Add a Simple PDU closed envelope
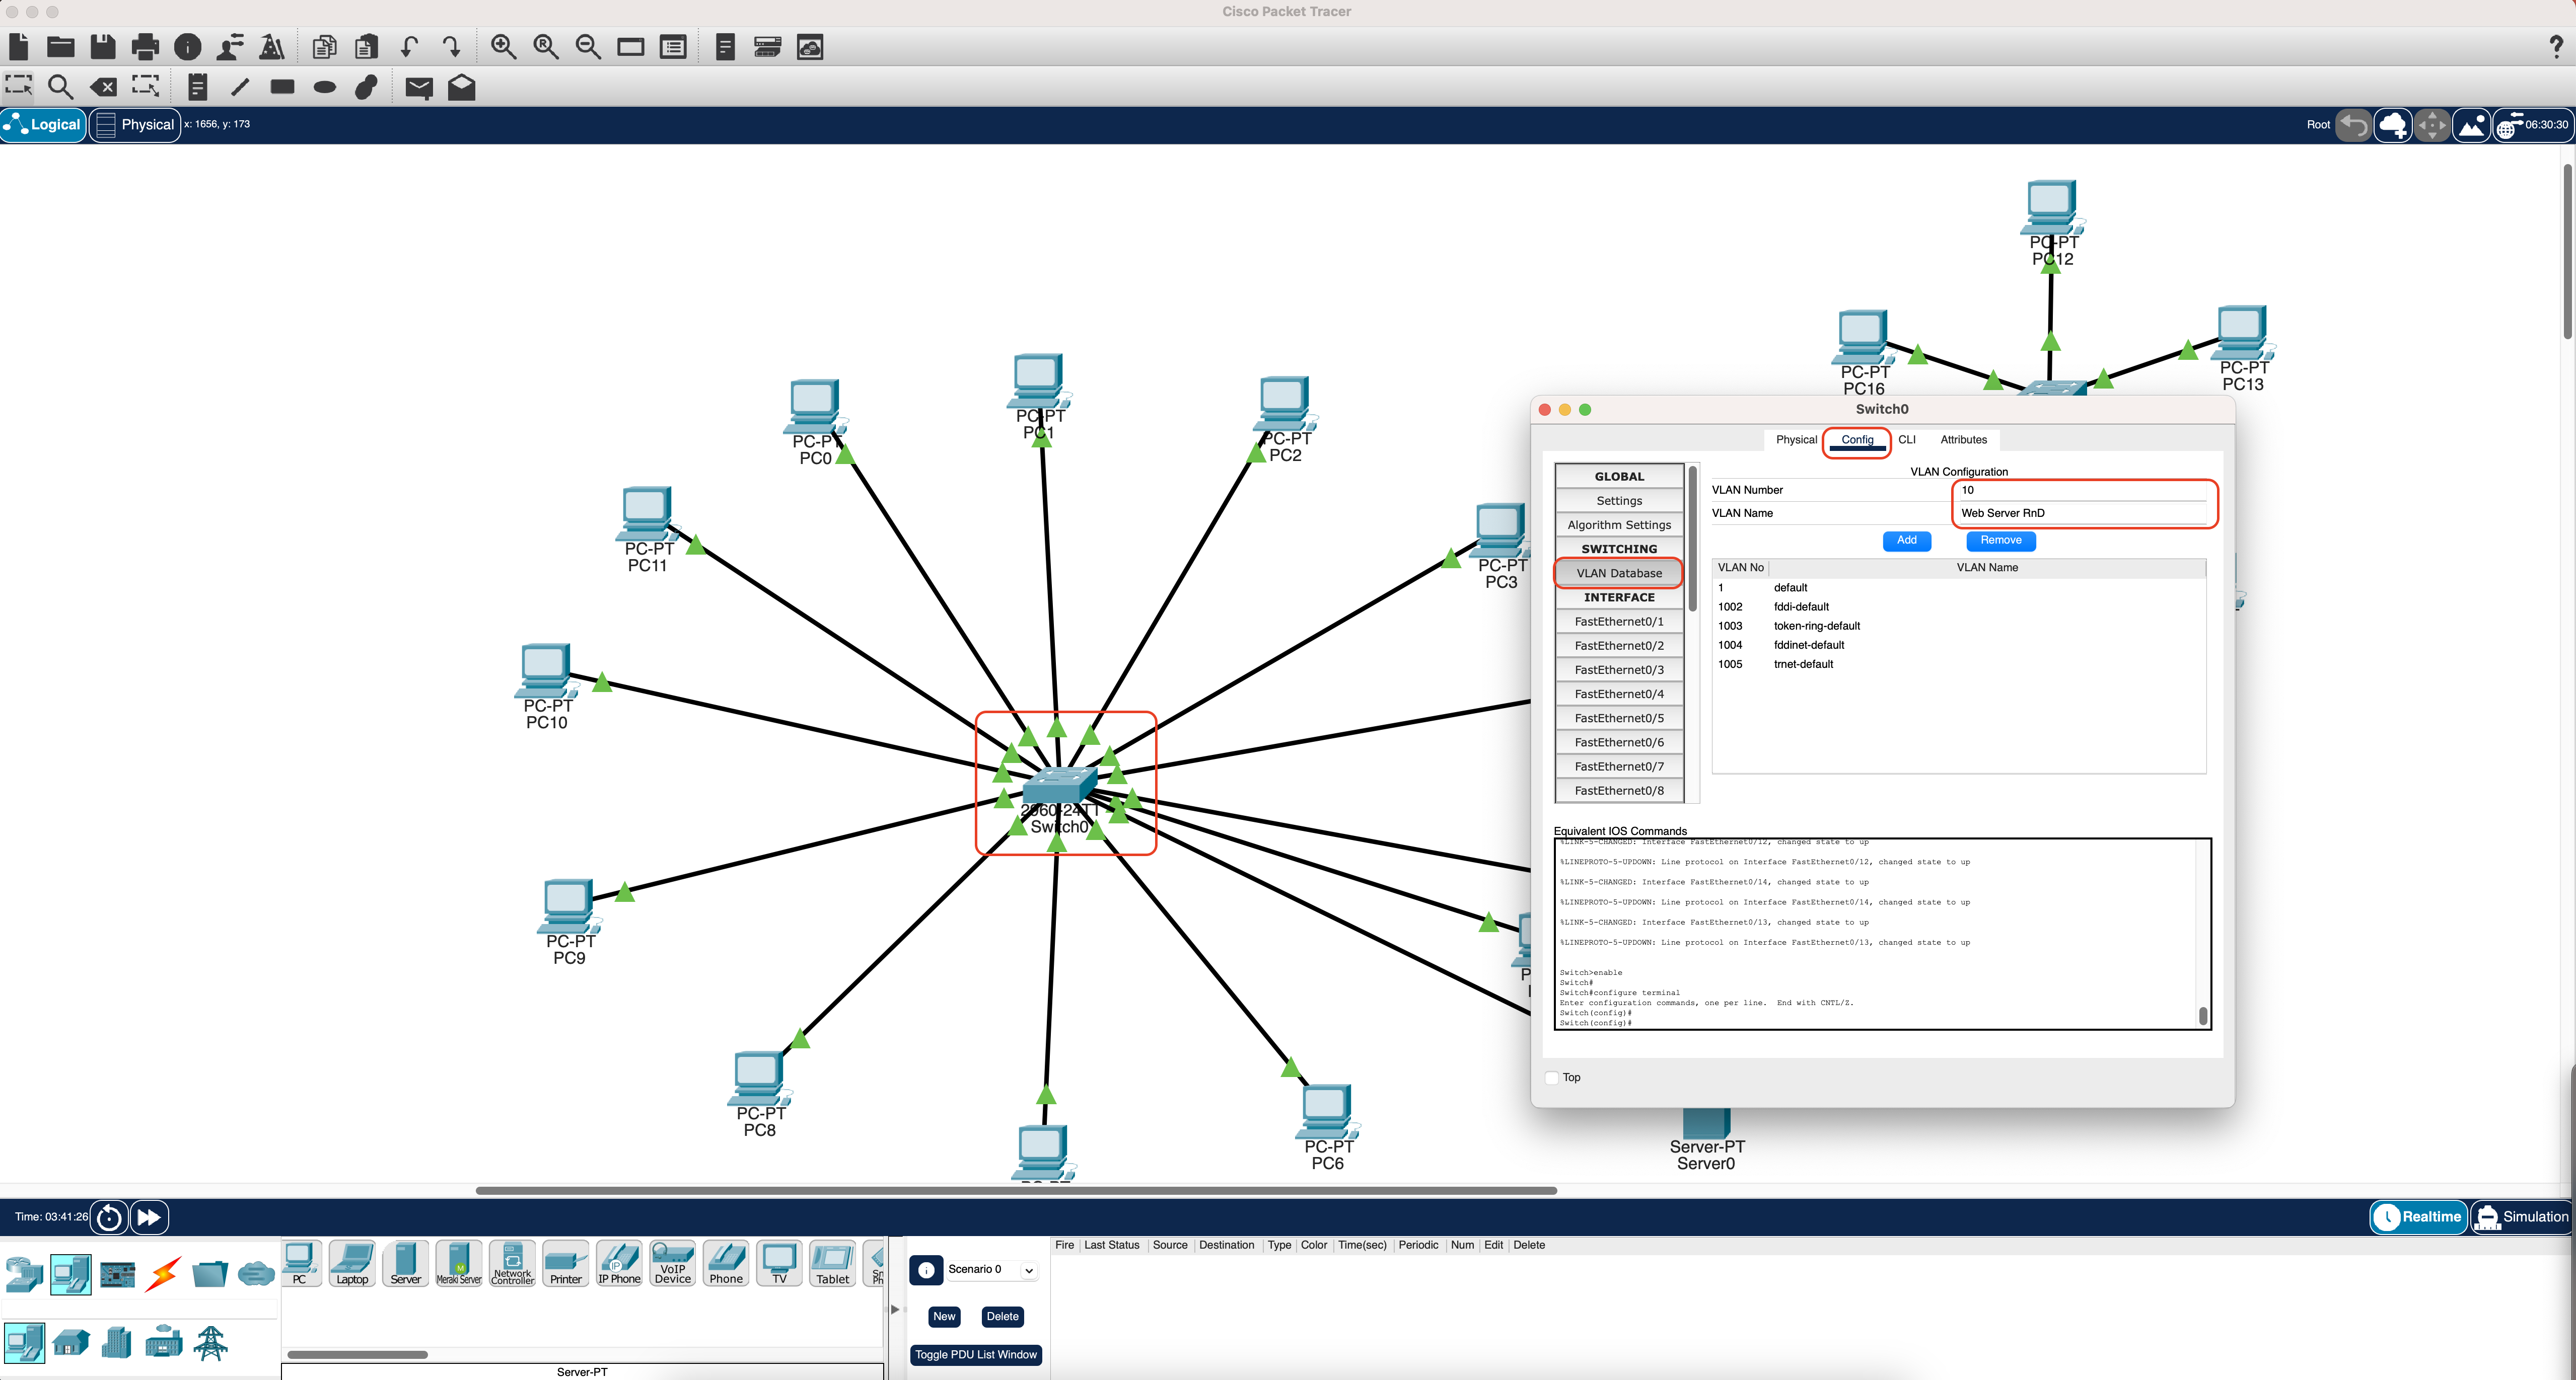This screenshot has width=2576, height=1380. tap(419, 88)
